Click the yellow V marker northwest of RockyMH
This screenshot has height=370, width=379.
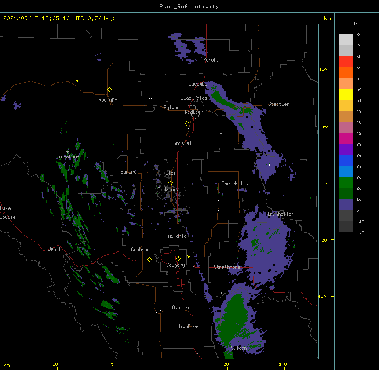[77, 81]
